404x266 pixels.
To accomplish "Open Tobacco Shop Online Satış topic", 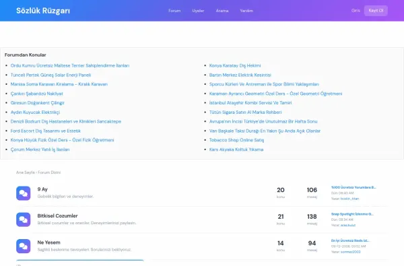I will pos(236,140).
